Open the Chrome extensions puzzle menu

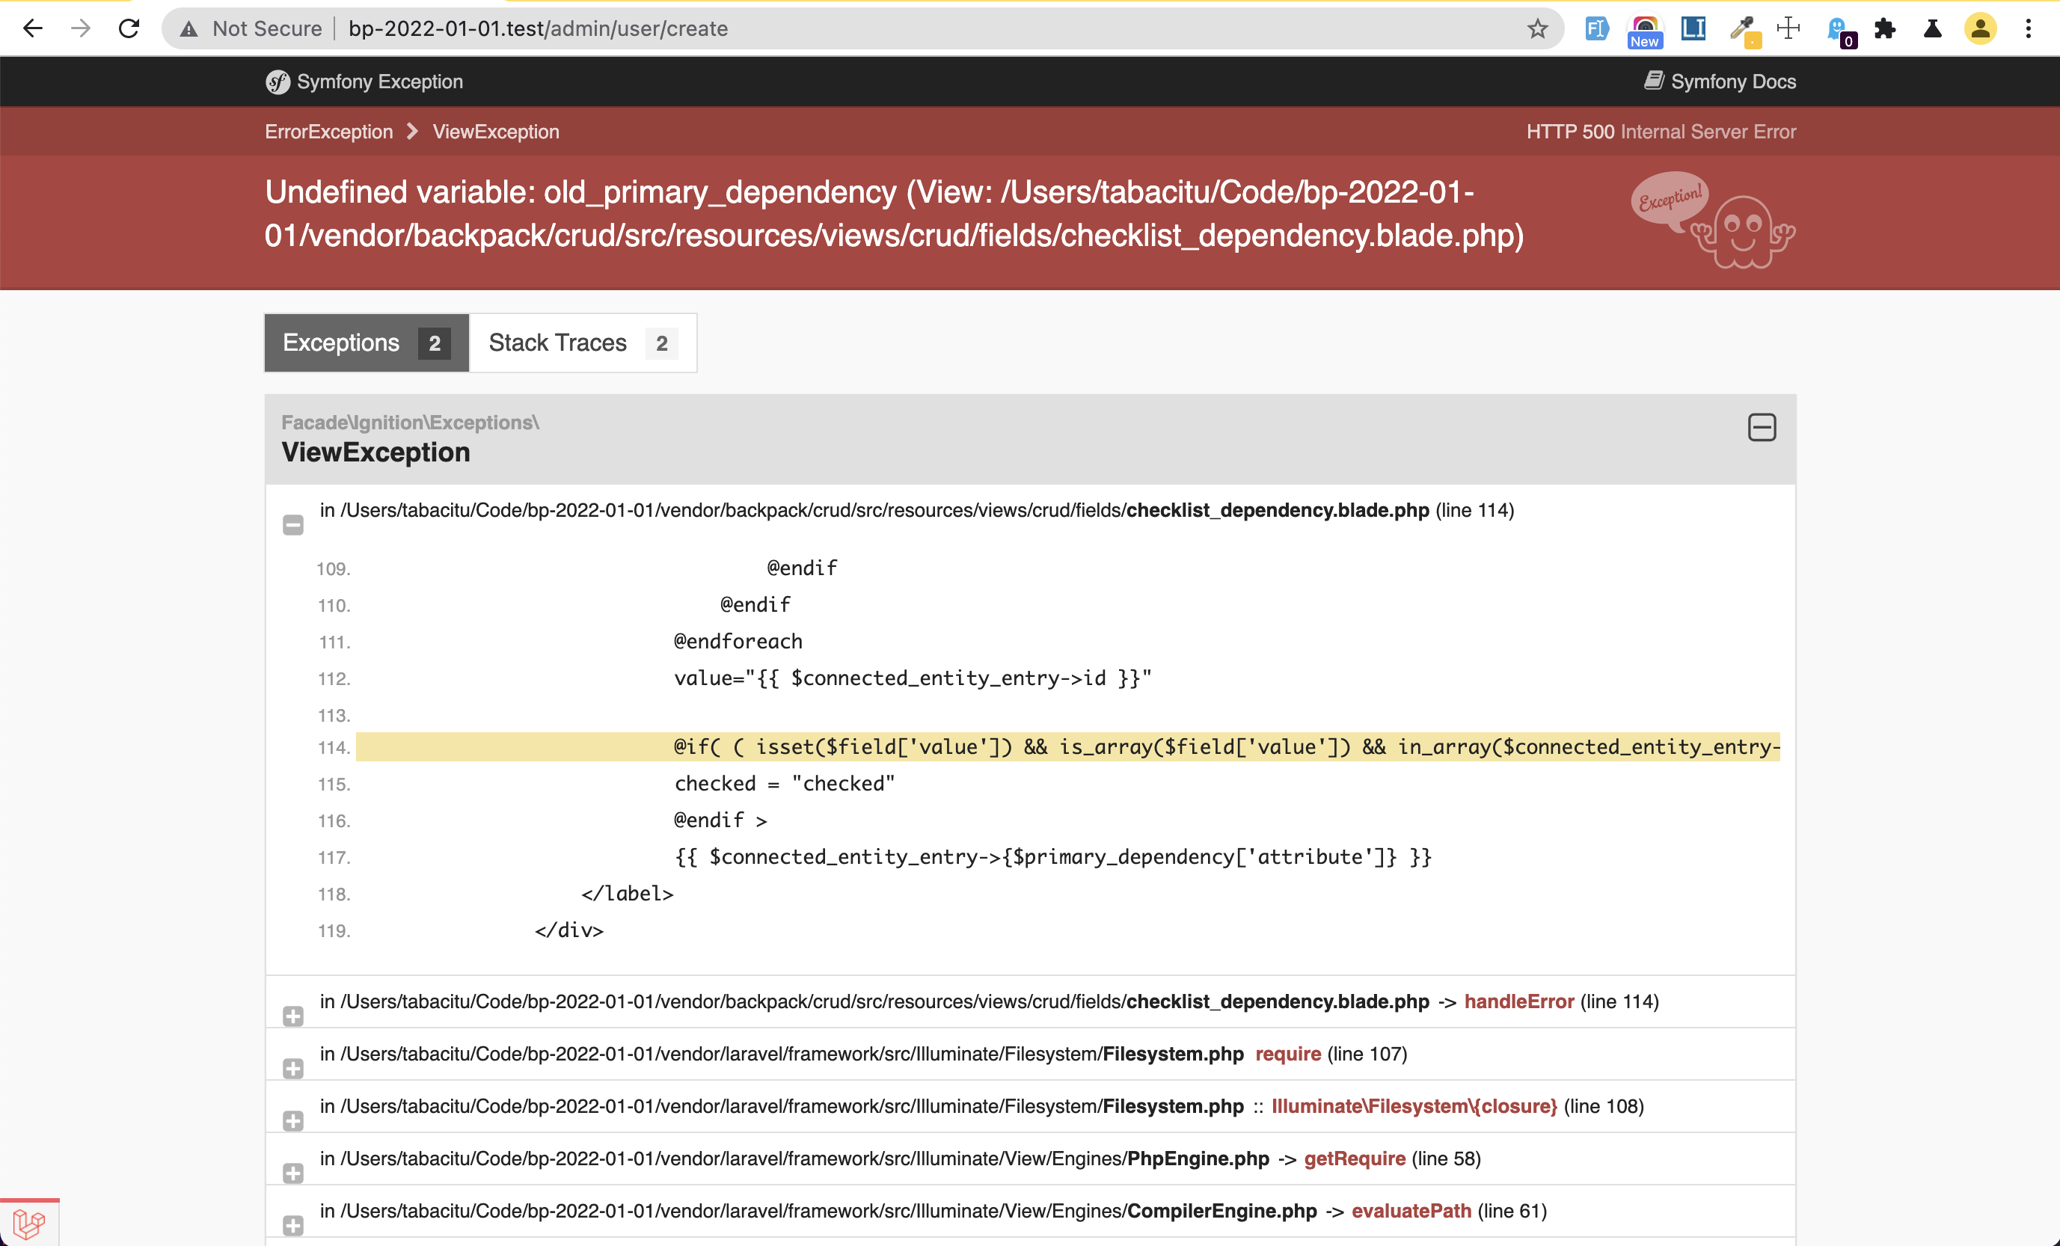[x=1884, y=28]
